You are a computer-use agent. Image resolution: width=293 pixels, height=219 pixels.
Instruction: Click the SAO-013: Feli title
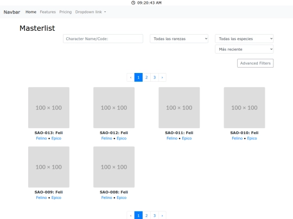49,133
